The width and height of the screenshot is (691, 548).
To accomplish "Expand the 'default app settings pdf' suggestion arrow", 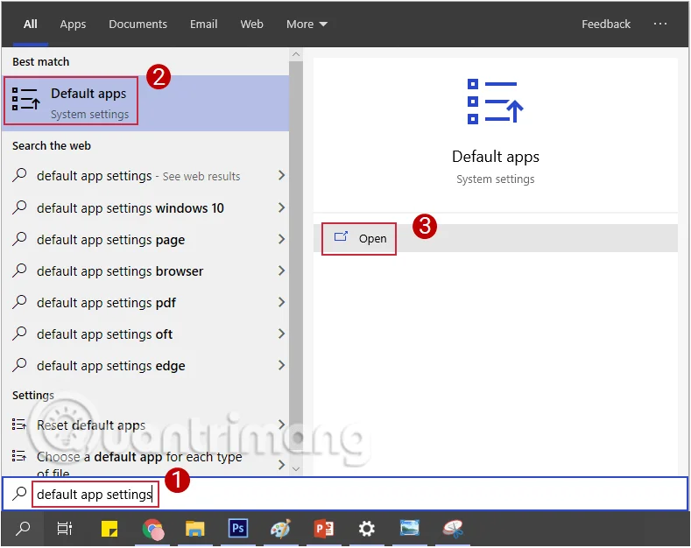I will point(281,303).
